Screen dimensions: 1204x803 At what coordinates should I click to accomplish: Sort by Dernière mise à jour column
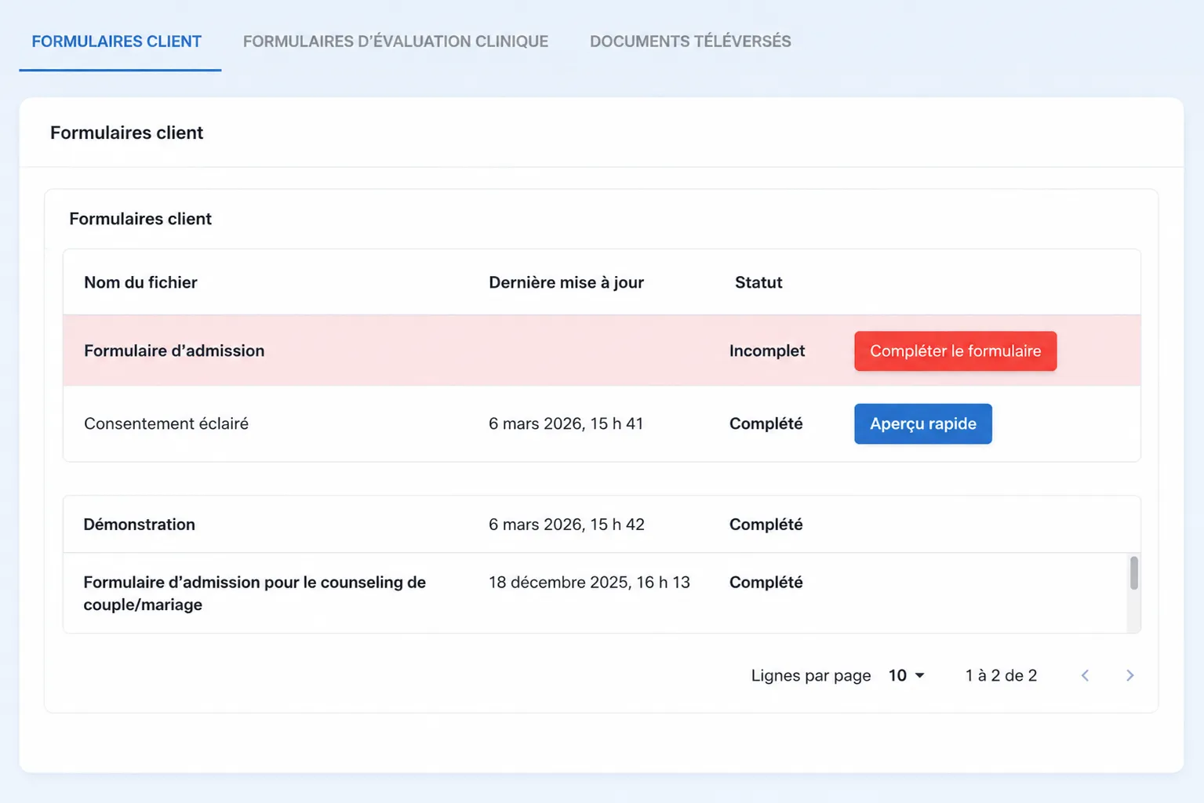566,282
